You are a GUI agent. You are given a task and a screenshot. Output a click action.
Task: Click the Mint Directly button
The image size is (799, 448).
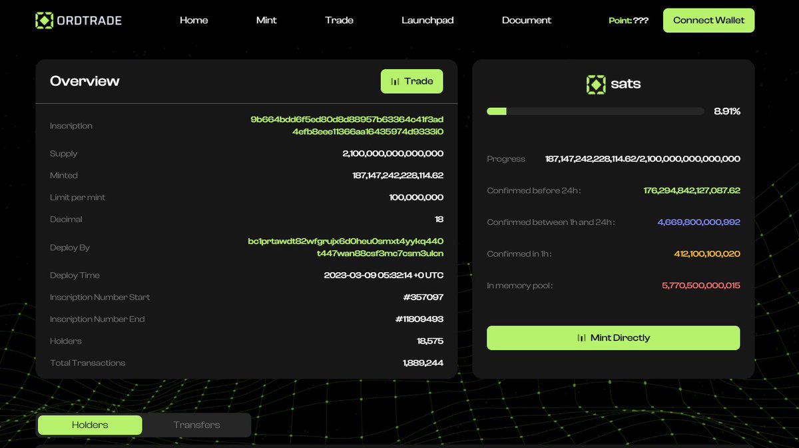point(613,337)
